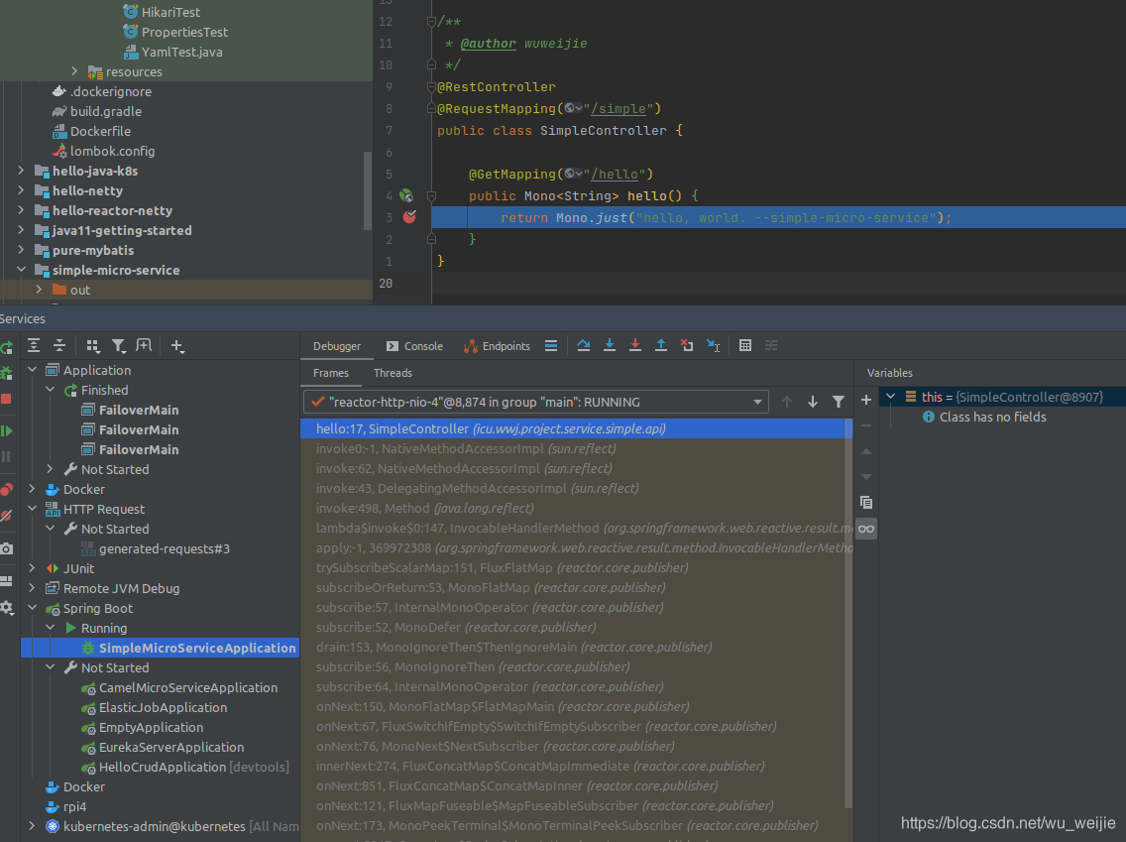Collapse the HTTP Request node

[x=33, y=509]
